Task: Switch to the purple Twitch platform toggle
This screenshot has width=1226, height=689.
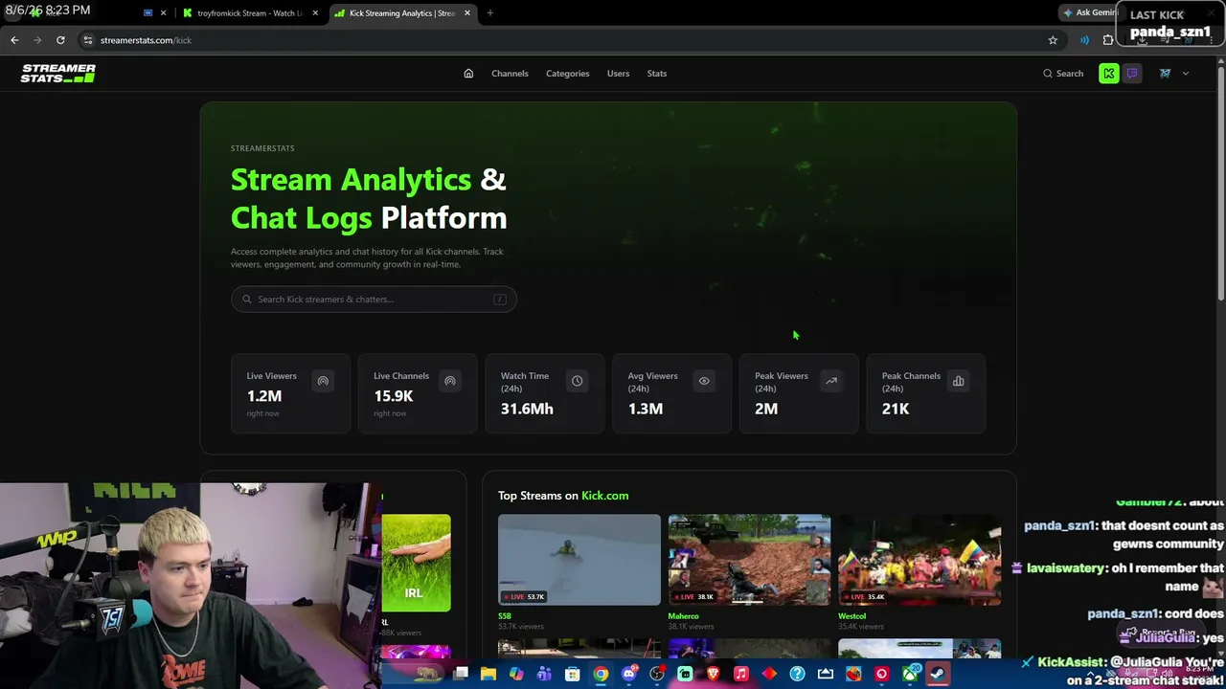Action: [1132, 74]
